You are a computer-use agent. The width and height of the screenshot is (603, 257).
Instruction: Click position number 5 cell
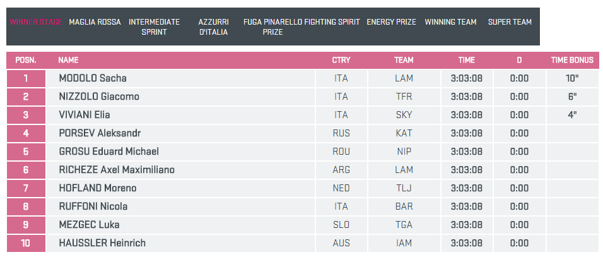point(26,152)
